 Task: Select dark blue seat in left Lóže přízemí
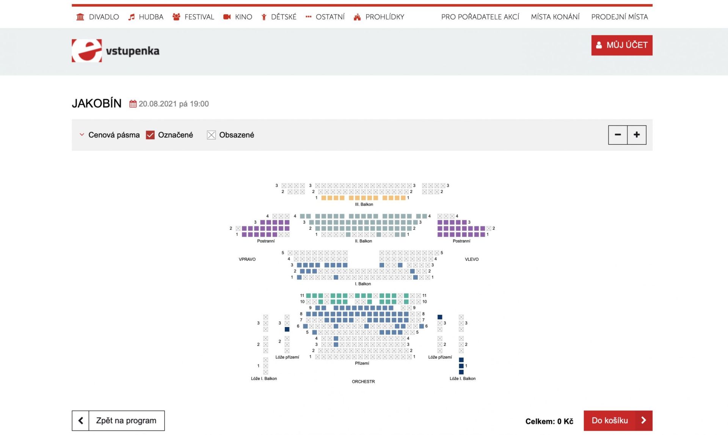[x=287, y=330]
